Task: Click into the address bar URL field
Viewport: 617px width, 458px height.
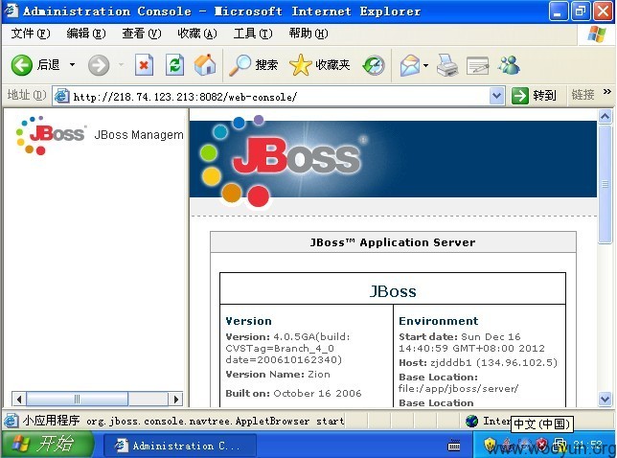Action: 271,97
